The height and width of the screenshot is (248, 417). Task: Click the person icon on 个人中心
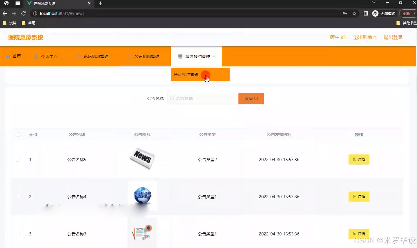pyautogui.click(x=36, y=56)
